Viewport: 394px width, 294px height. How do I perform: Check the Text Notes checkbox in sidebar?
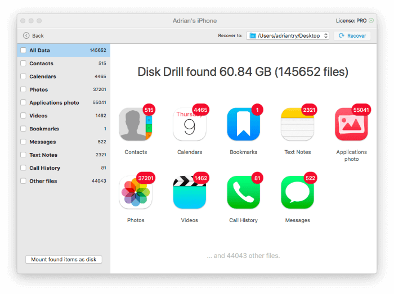click(23, 155)
